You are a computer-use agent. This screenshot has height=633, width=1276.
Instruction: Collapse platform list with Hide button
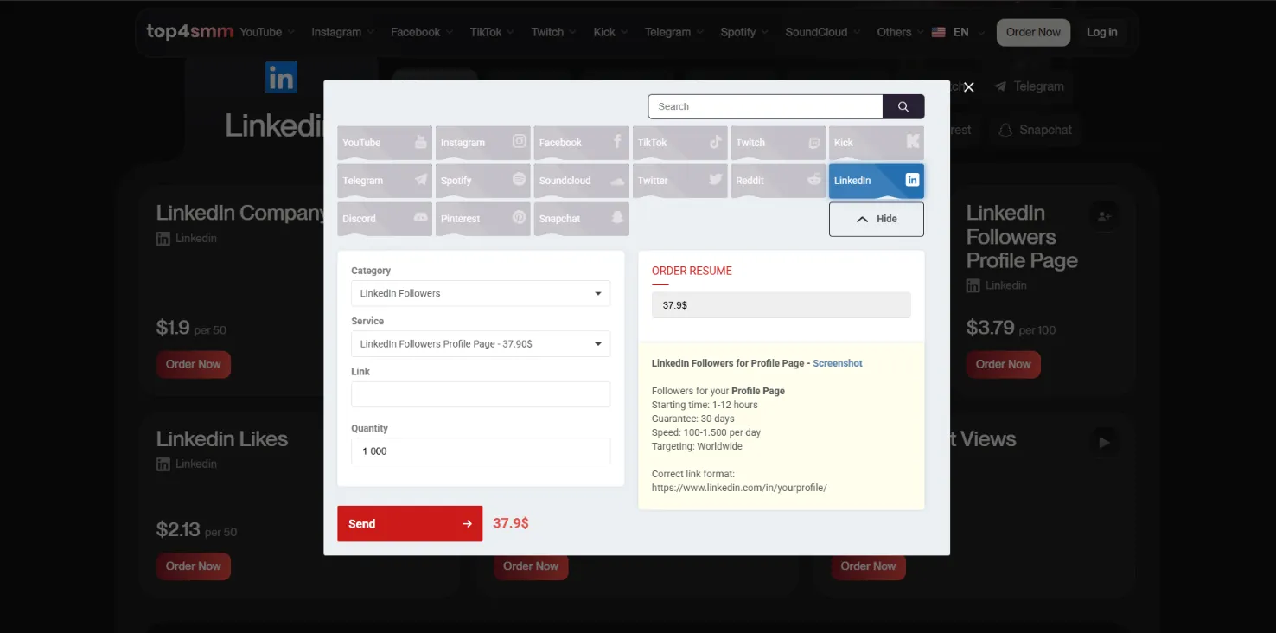(876, 219)
